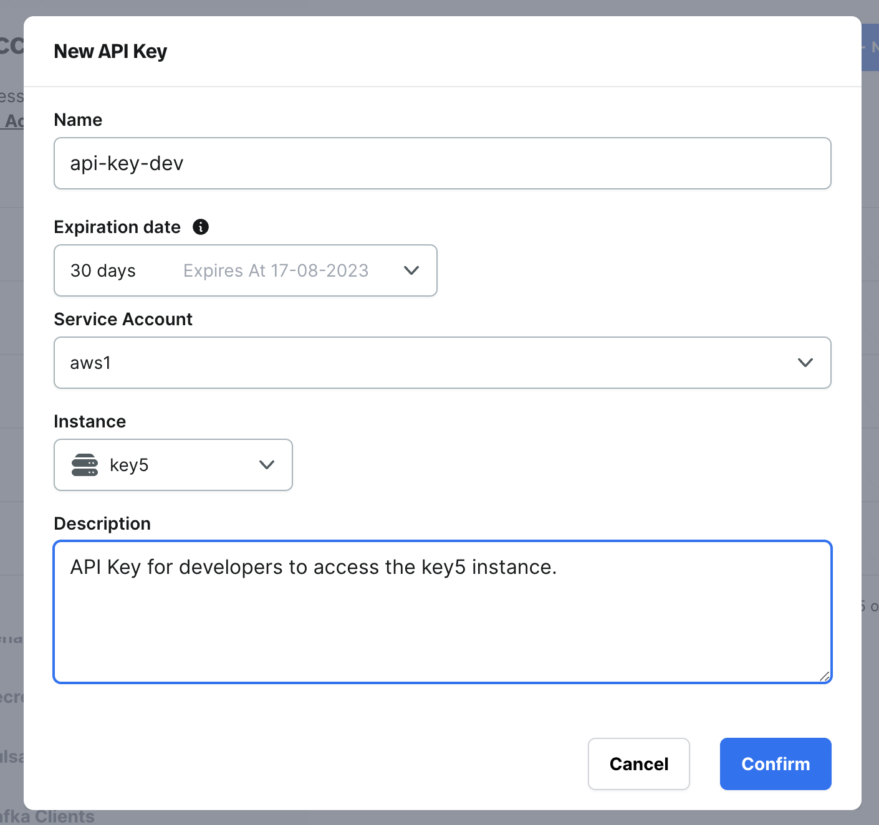Viewport: 879px width, 825px height.
Task: Click the 'Service Account' label
Action: click(123, 319)
